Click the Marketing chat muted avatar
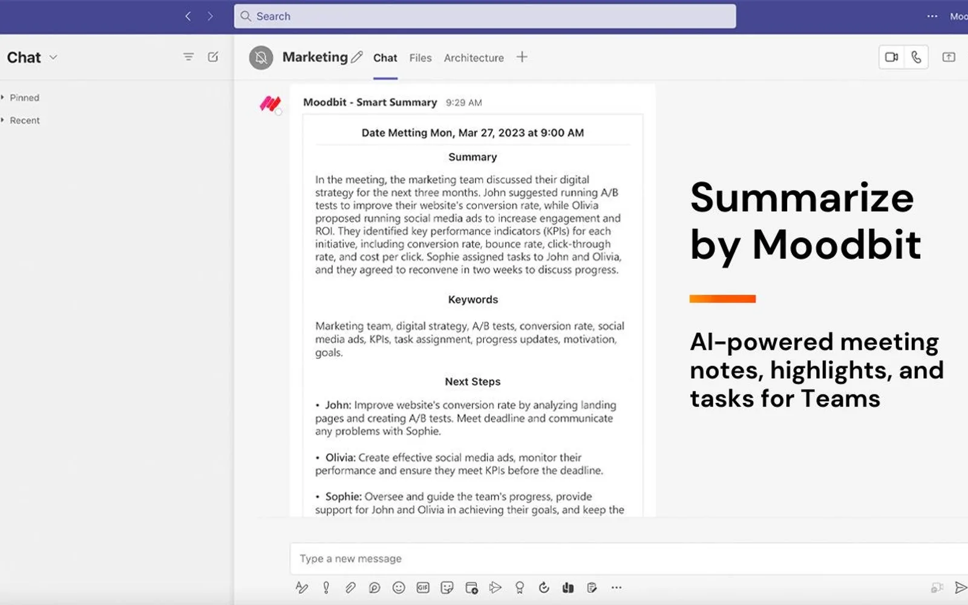The height and width of the screenshot is (605, 968). click(261, 57)
